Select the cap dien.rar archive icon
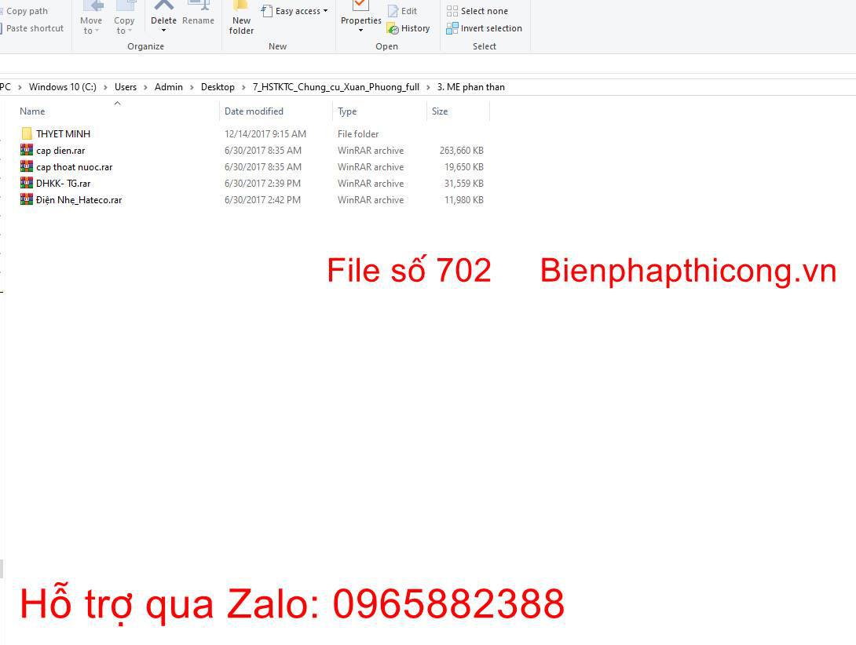Screen dimensions: 856x645 [27, 151]
